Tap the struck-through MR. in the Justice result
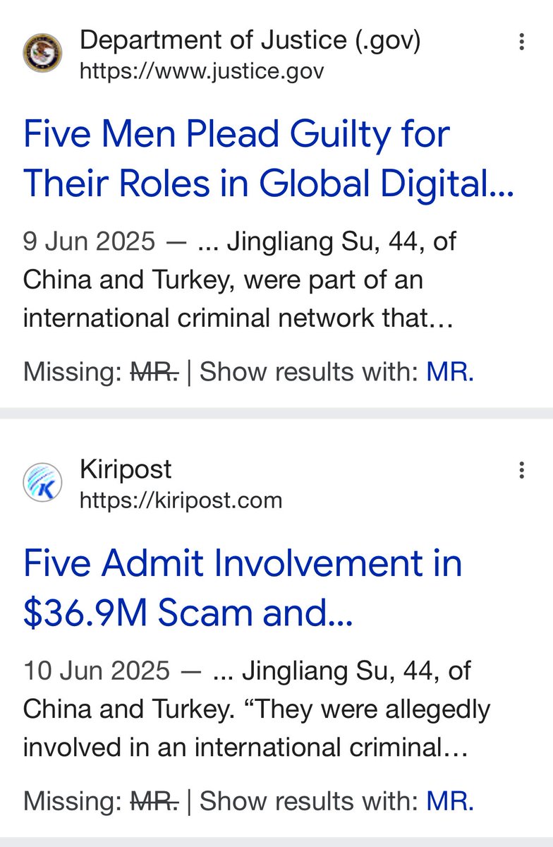Screen dimensions: 553x847 pyautogui.click(x=155, y=371)
